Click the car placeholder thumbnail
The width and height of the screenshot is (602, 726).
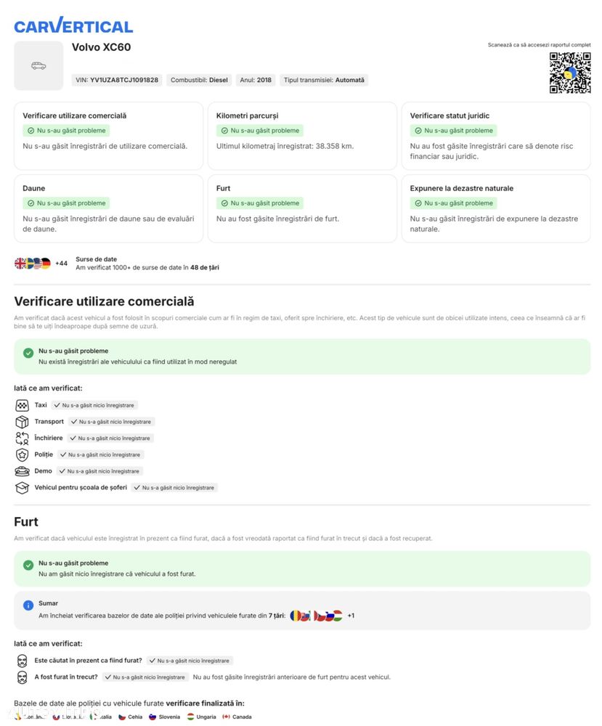pos(38,66)
